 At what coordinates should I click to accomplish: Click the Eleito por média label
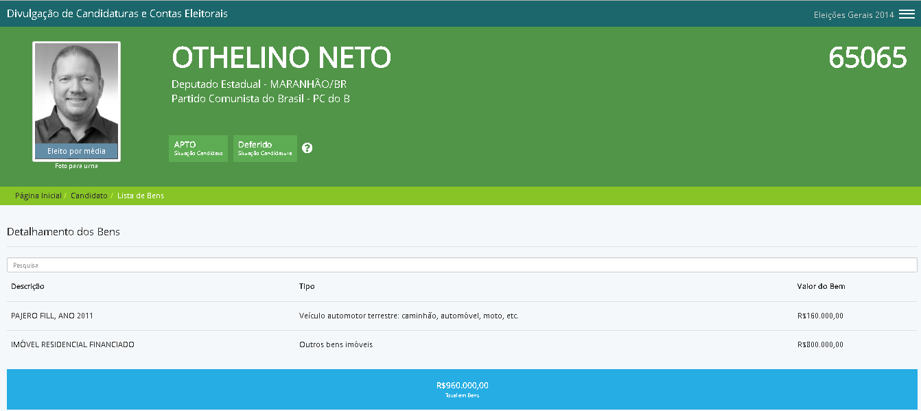76,151
